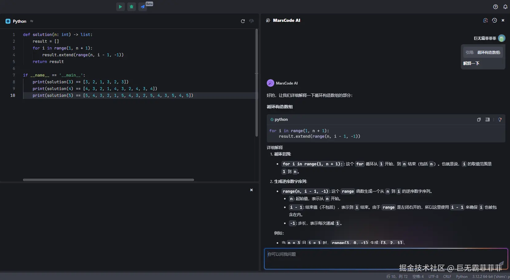510x280 pixels.
Task: Click the blue Python file icon in editor header
Action: click(x=8, y=21)
